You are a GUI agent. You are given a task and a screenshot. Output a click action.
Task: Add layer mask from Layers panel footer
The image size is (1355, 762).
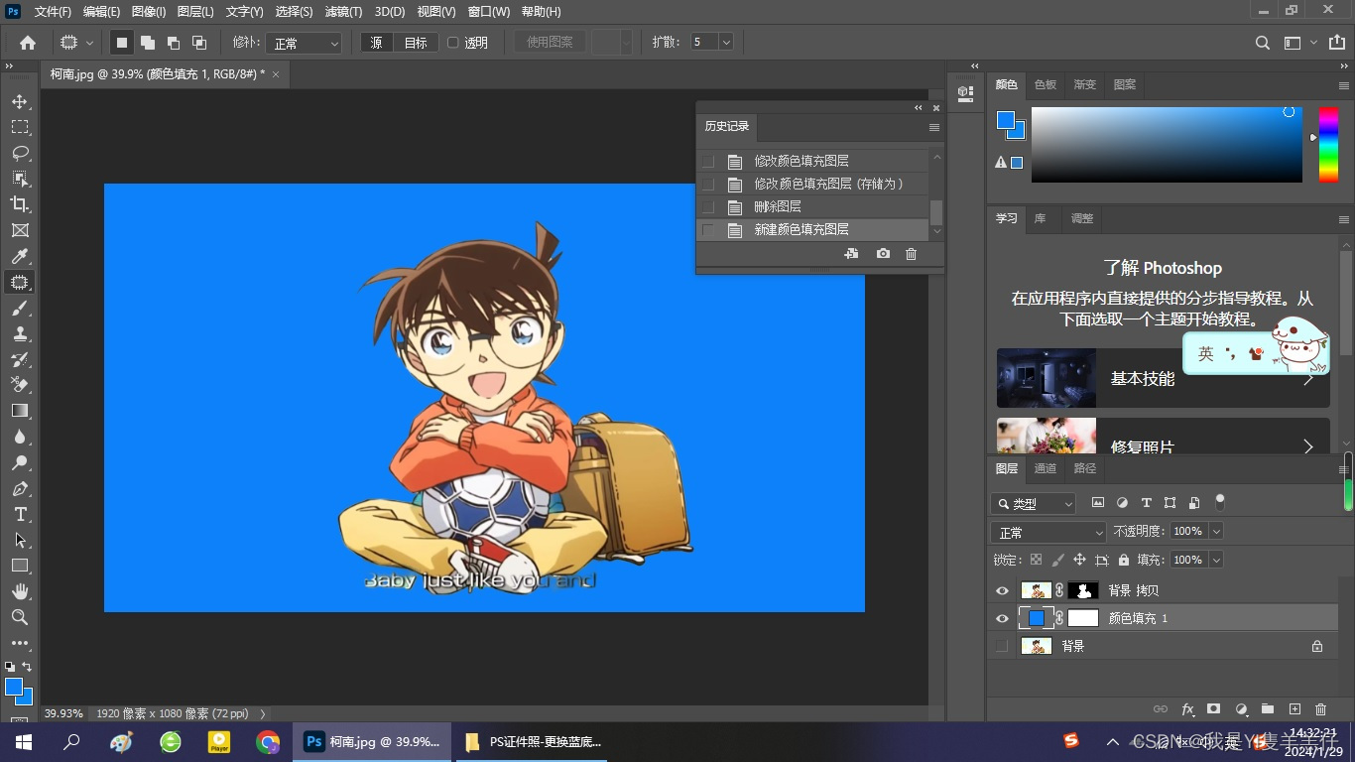tap(1213, 709)
